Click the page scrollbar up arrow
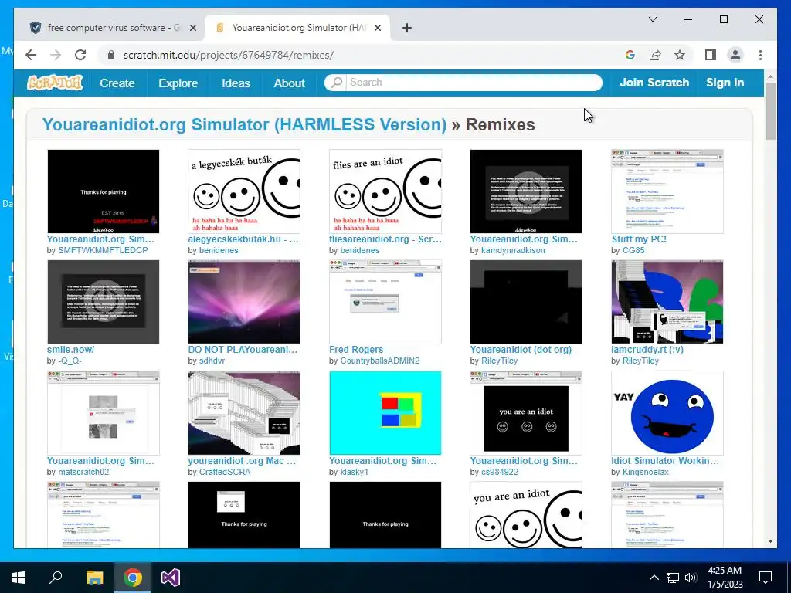Screen dimensions: 791x593 click(x=770, y=77)
